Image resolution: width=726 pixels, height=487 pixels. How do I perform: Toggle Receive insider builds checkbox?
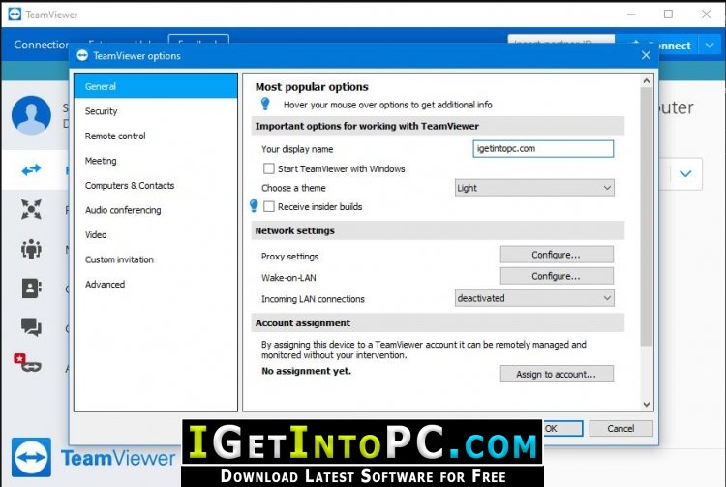pos(269,206)
